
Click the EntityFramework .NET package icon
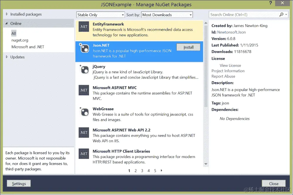click(x=84, y=27)
